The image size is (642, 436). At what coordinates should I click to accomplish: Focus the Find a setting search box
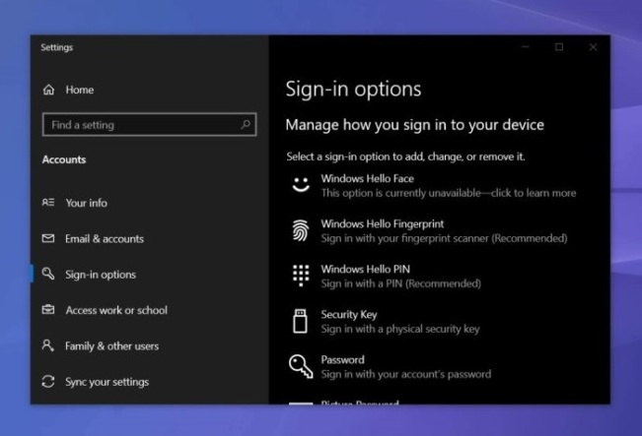coord(138,125)
